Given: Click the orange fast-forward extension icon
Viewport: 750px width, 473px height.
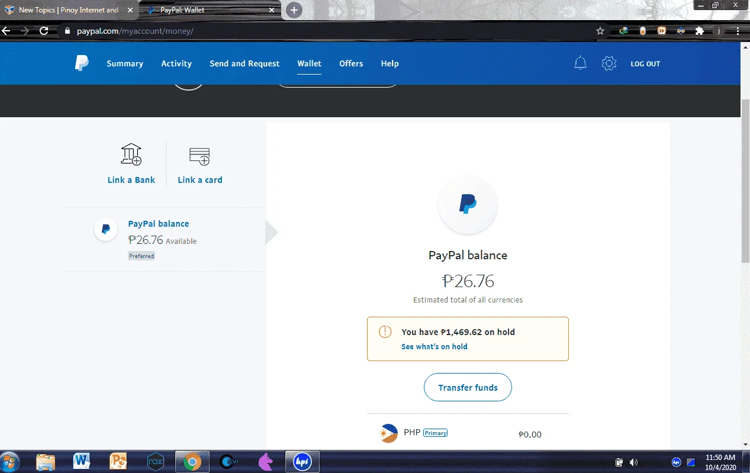Looking at the screenshot, I should pos(662,31).
